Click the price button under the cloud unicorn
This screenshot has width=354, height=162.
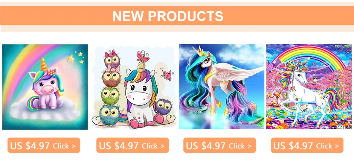click(x=44, y=145)
